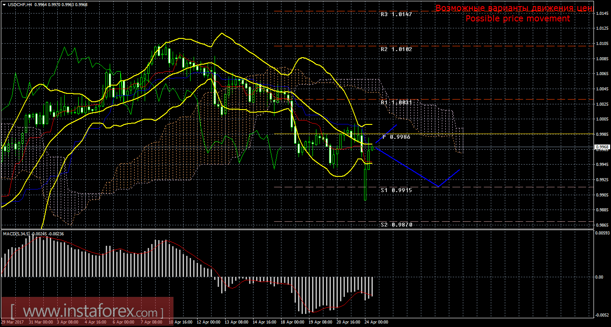The width and height of the screenshot is (611, 327).
Task: Click the long-wick green candle near S1
Action: (365, 183)
